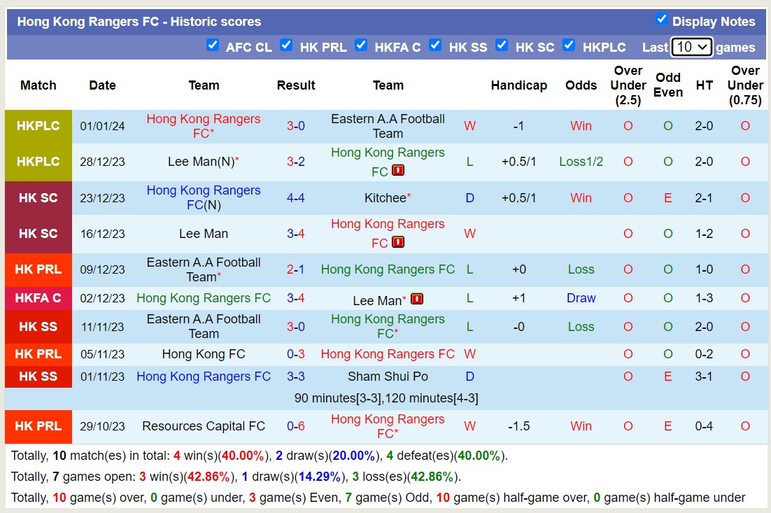Click Hong Kong Rangers FC Historic scores title
This screenshot has width=771, height=513.
point(139,22)
